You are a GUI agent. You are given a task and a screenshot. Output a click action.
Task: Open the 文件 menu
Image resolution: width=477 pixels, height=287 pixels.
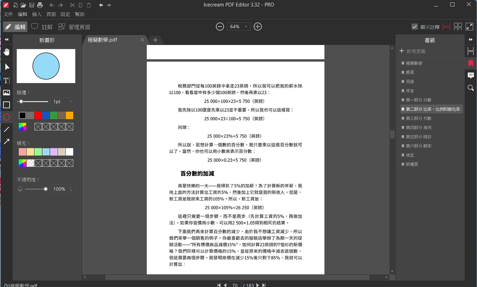point(8,14)
